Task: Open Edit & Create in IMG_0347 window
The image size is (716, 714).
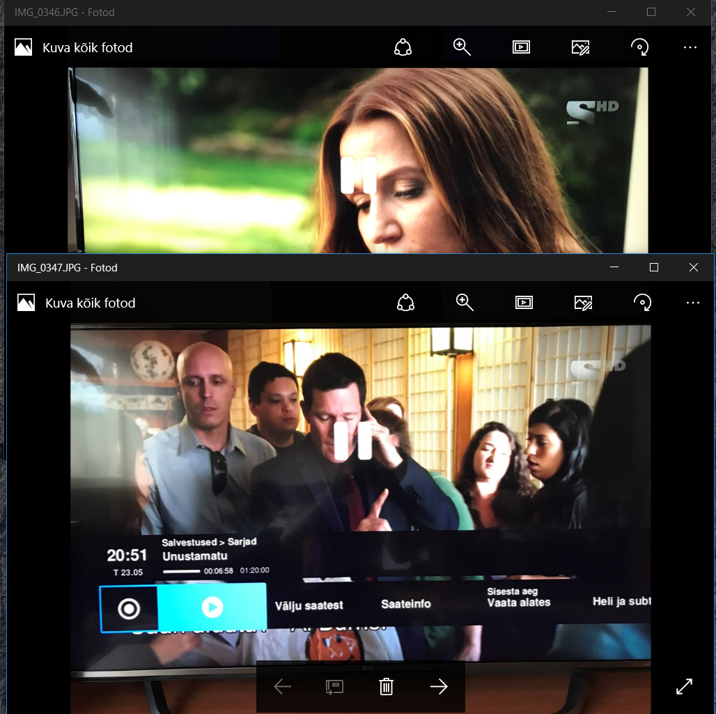Action: pos(583,303)
